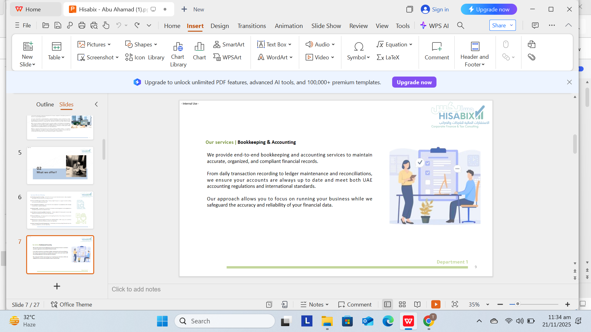Insert WPSArt text effect
This screenshot has height=332, width=591.
(x=228, y=57)
